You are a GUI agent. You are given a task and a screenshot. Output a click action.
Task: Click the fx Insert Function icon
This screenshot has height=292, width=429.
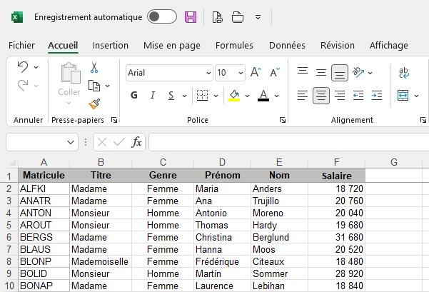pos(136,142)
